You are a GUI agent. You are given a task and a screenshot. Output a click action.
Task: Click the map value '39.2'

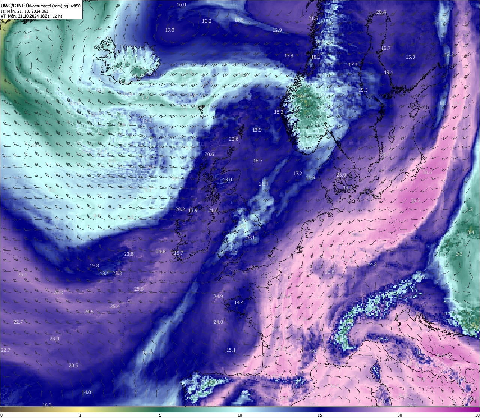tap(415, 200)
